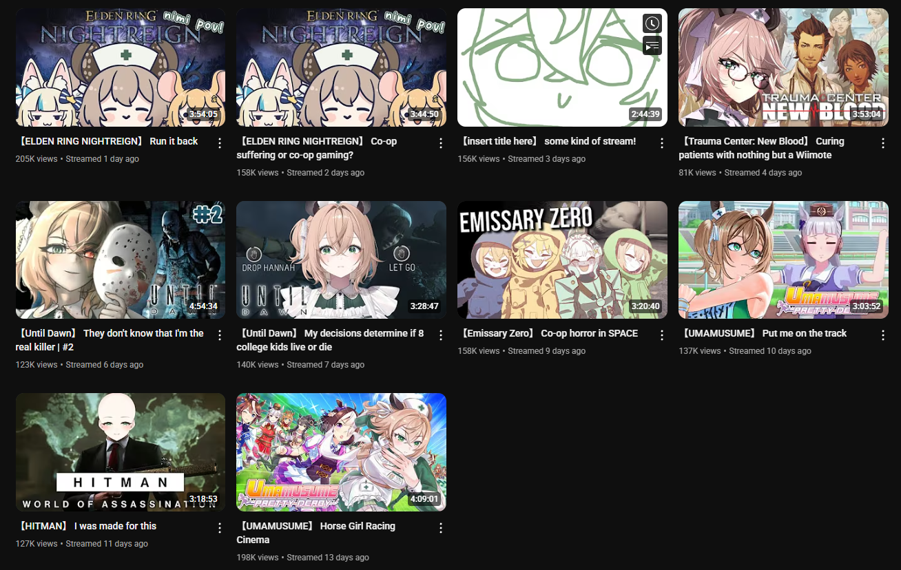Open 'I was made for this' HITMAN title
Viewport: 901px width, 570px height.
tap(86, 526)
